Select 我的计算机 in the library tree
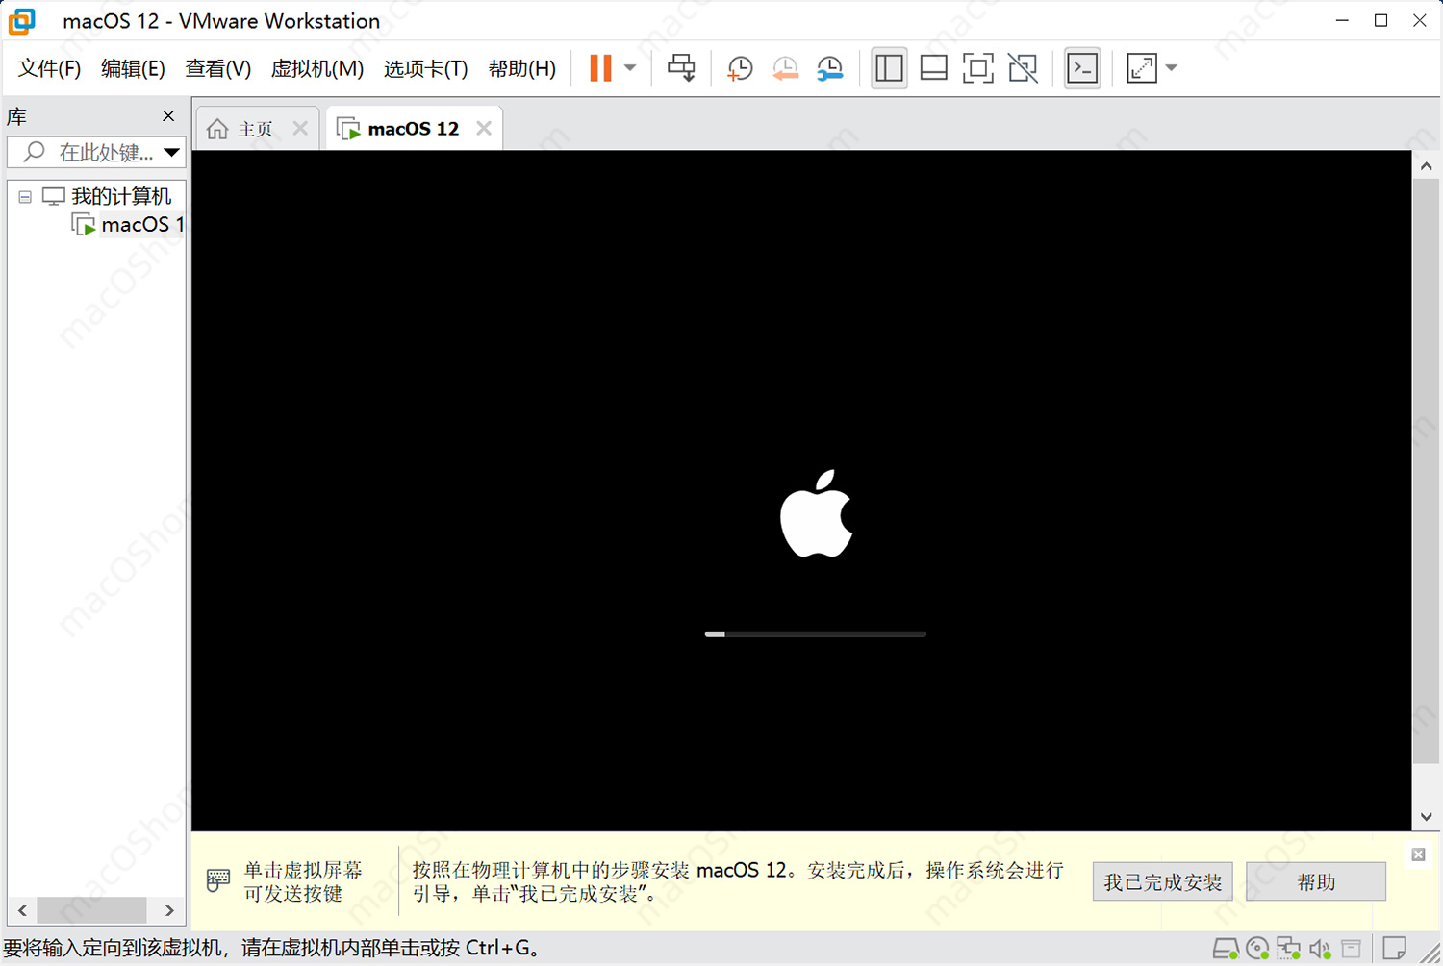1443x966 pixels. (x=121, y=196)
